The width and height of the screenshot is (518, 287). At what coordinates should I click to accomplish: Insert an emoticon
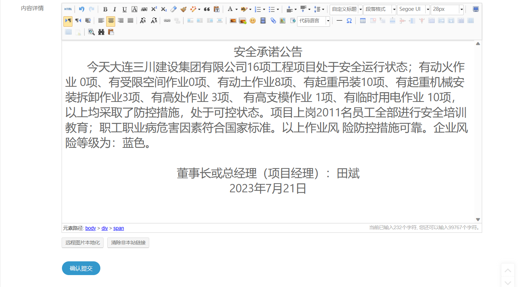[x=253, y=21]
